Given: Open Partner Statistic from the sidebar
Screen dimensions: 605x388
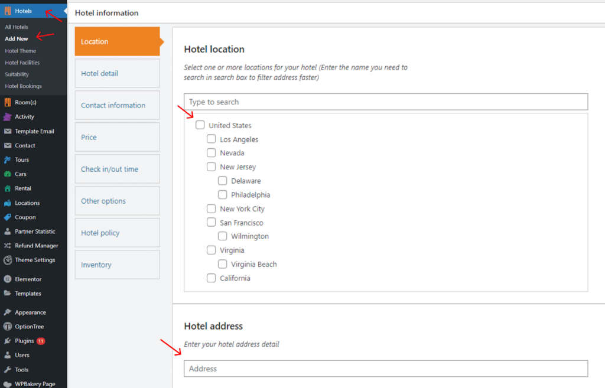Looking at the screenshot, I should point(7,231).
